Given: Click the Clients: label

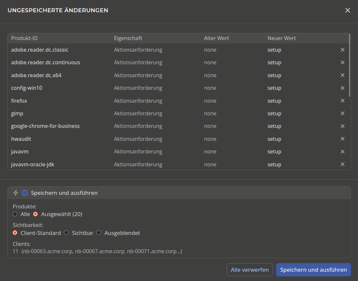Looking at the screenshot, I should (22, 244).
